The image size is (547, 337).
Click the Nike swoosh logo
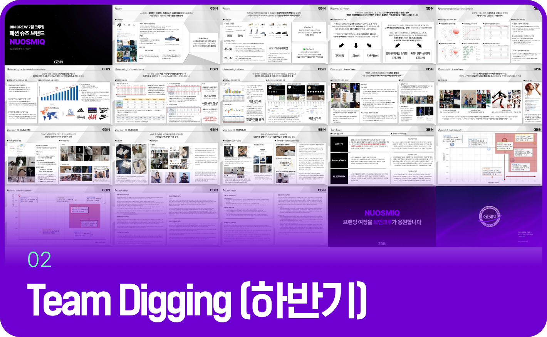104,117
